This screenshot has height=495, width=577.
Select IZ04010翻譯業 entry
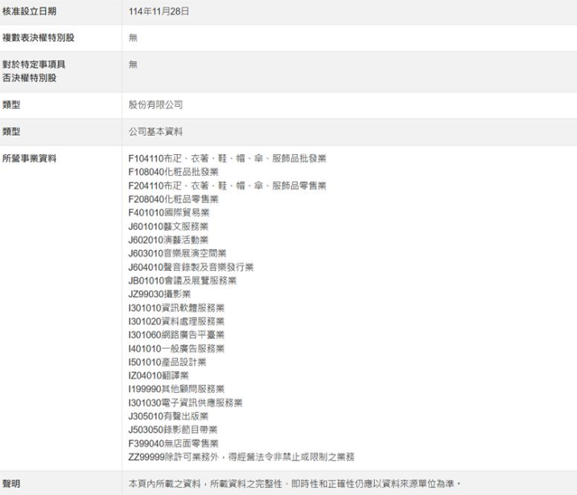tap(159, 375)
